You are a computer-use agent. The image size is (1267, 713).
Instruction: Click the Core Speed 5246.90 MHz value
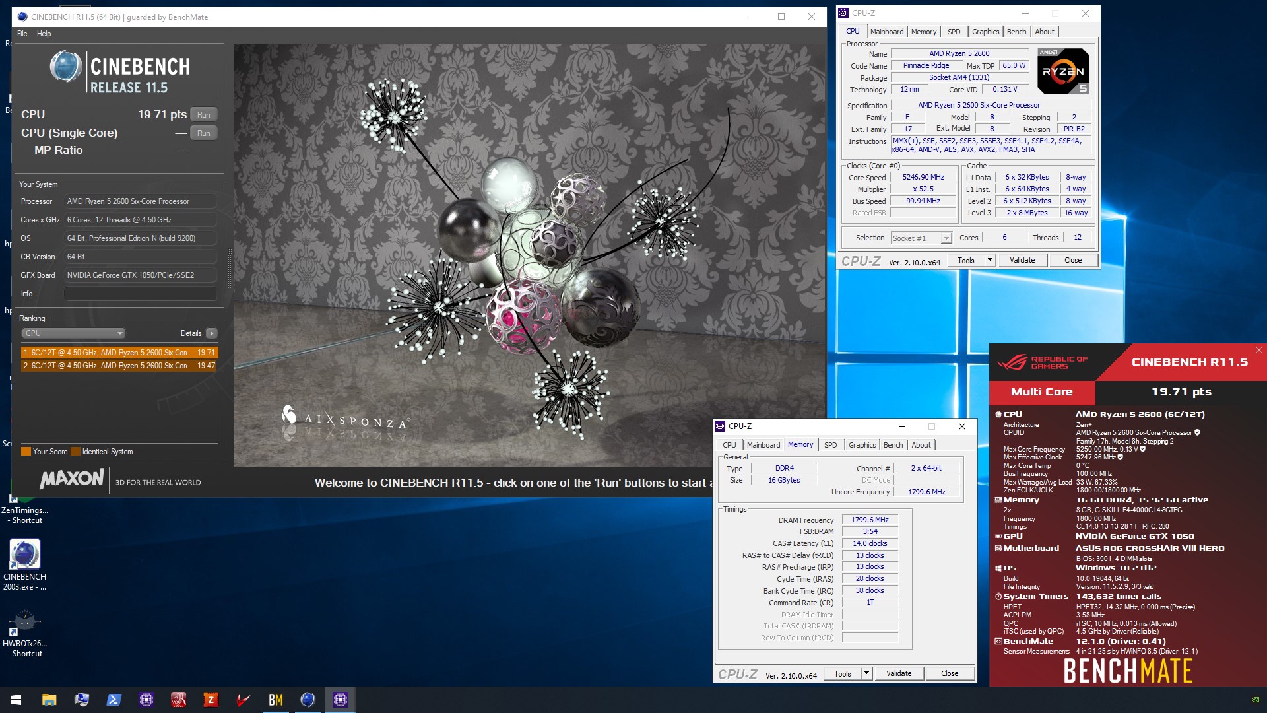(x=923, y=177)
